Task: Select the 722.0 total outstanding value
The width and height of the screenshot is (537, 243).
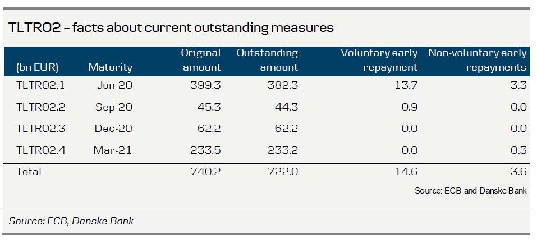Action: coord(283,172)
